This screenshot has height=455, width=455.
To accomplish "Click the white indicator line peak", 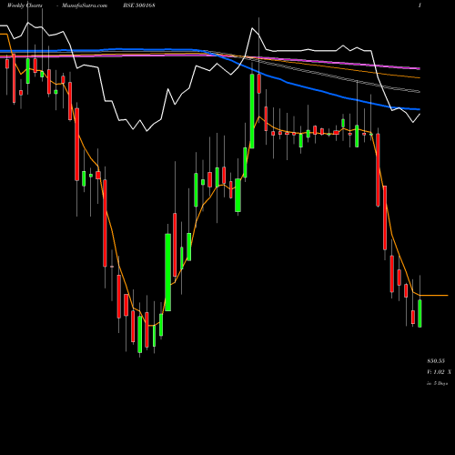I will click(252, 28).
